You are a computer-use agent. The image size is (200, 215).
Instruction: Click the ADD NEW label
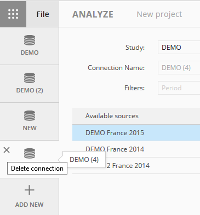click(30, 205)
